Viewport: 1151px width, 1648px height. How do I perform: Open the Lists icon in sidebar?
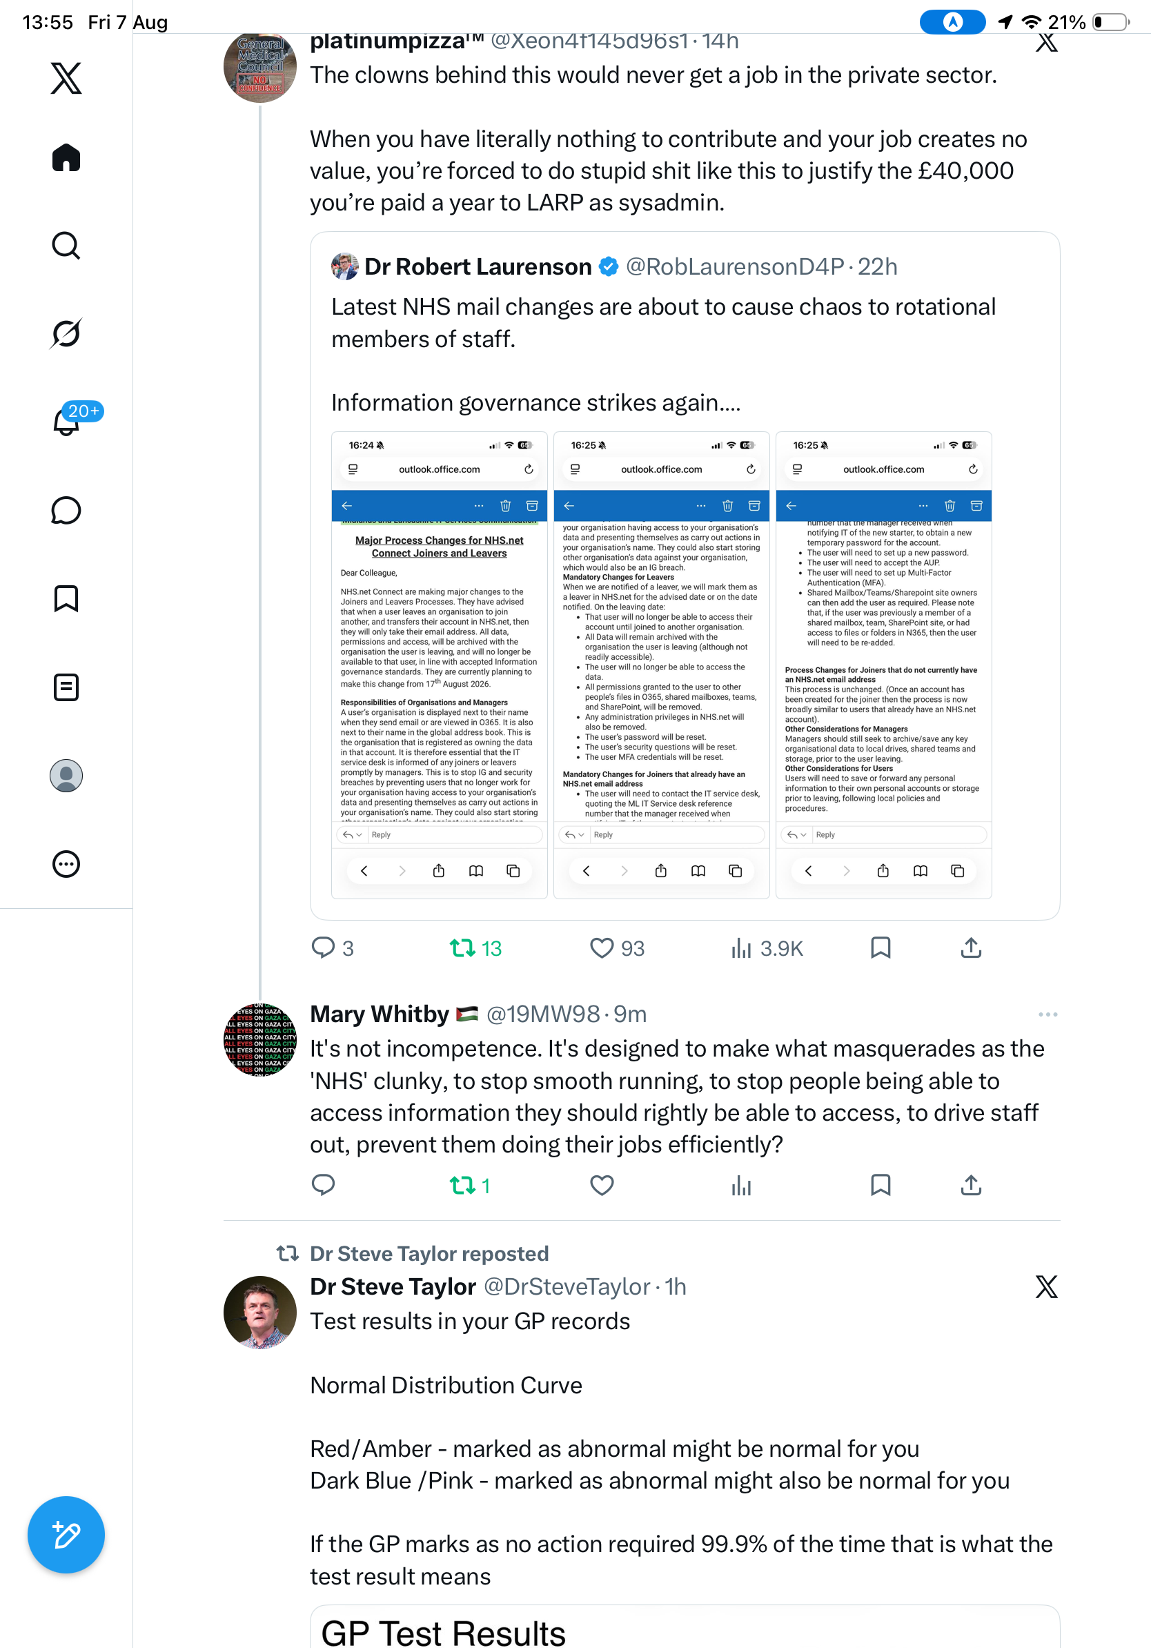66,687
